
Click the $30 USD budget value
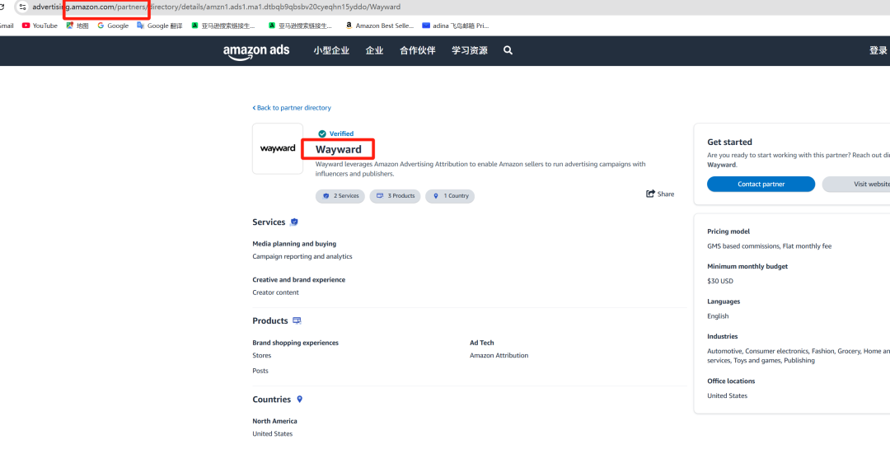coord(720,281)
